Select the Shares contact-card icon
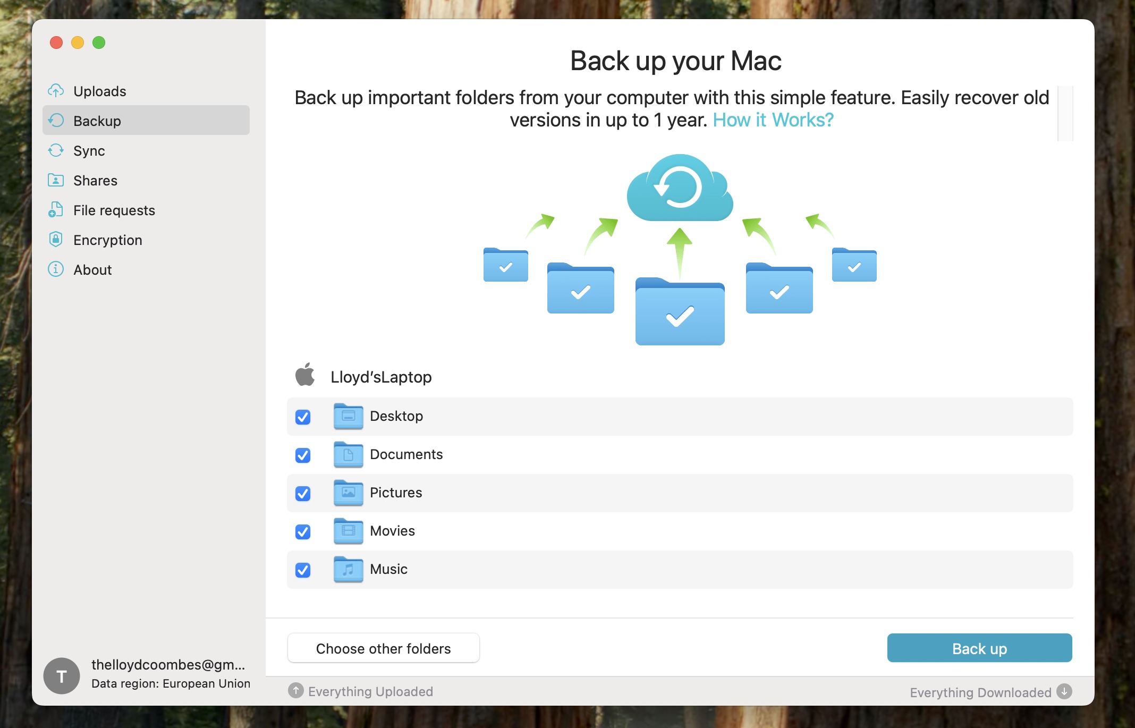1135x728 pixels. click(56, 180)
